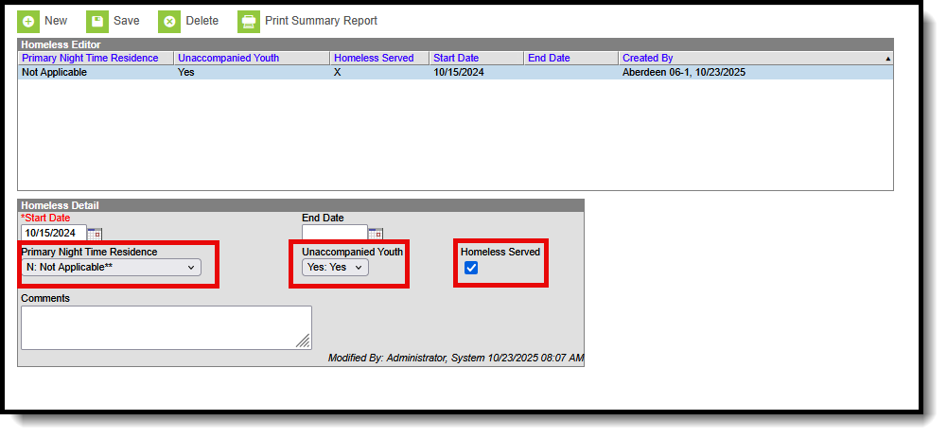The image size is (947, 438).
Task: Click the Save button label
Action: pyautogui.click(x=126, y=21)
